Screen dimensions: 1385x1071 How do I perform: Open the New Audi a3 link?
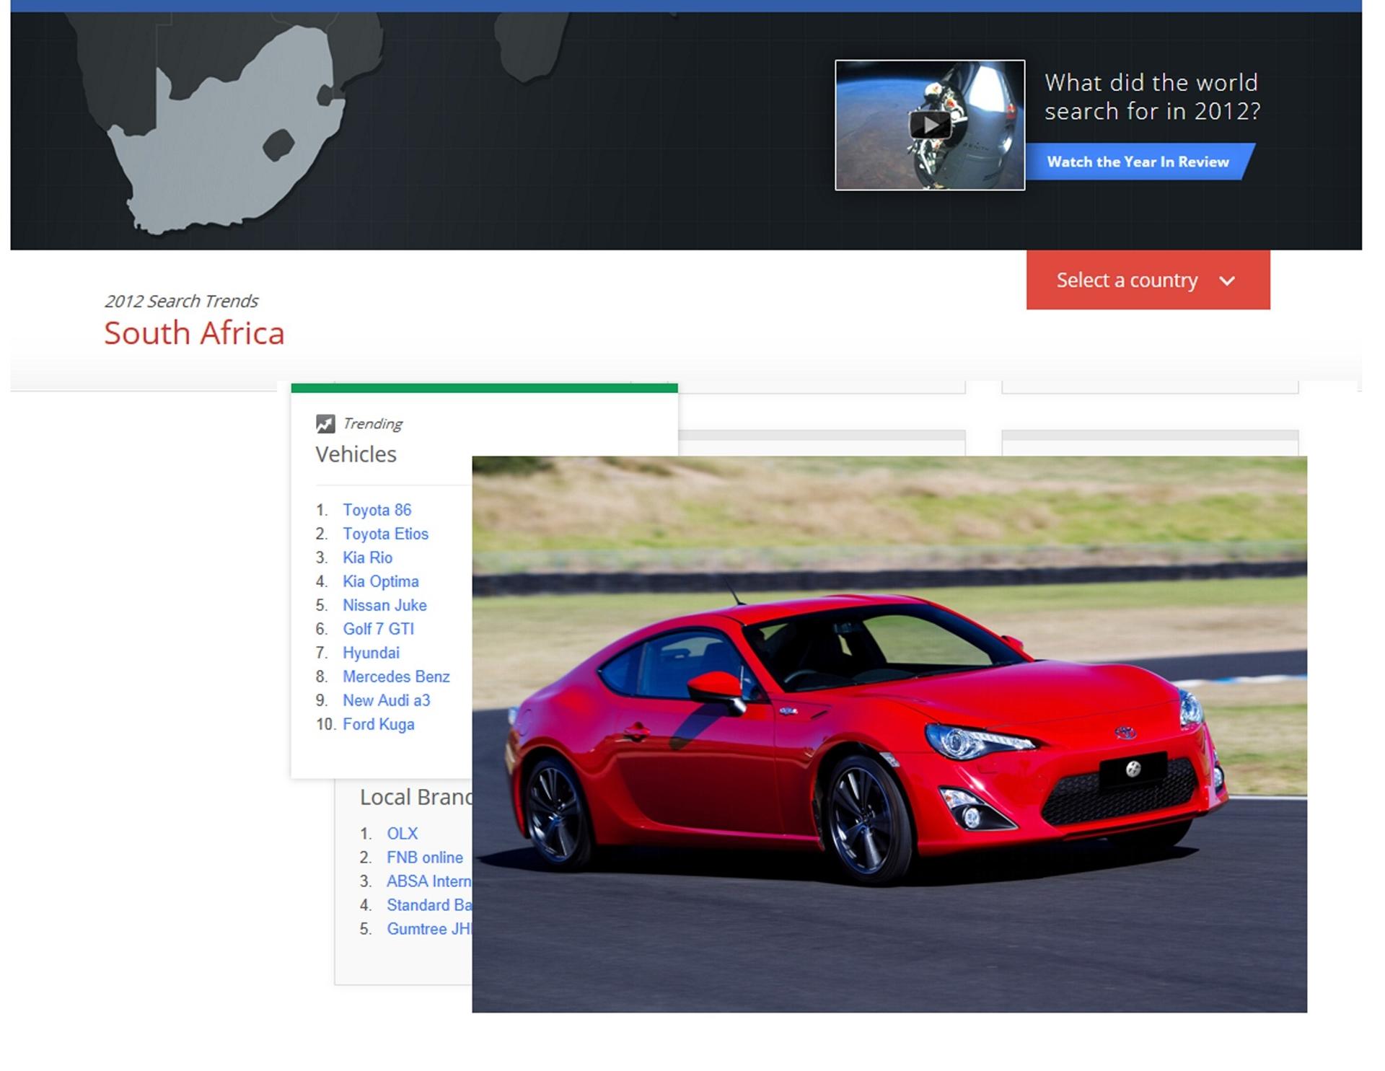(387, 700)
